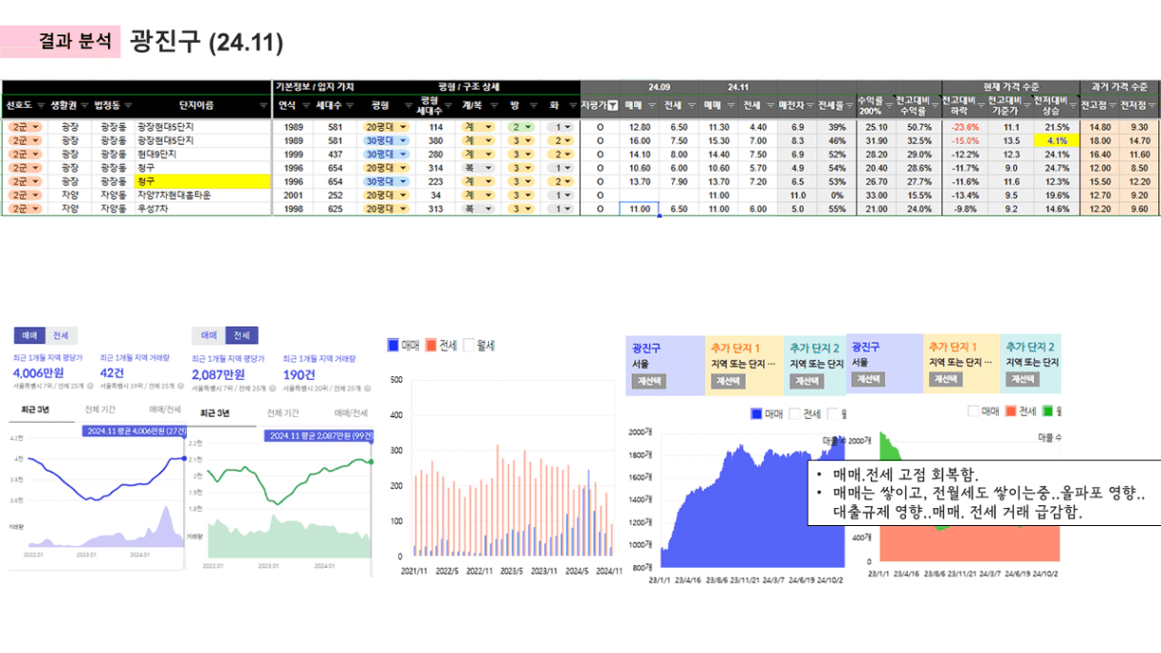The width and height of the screenshot is (1161, 653).
Task: Open the 연식 column filter icon
Action: pyautogui.click(x=306, y=105)
